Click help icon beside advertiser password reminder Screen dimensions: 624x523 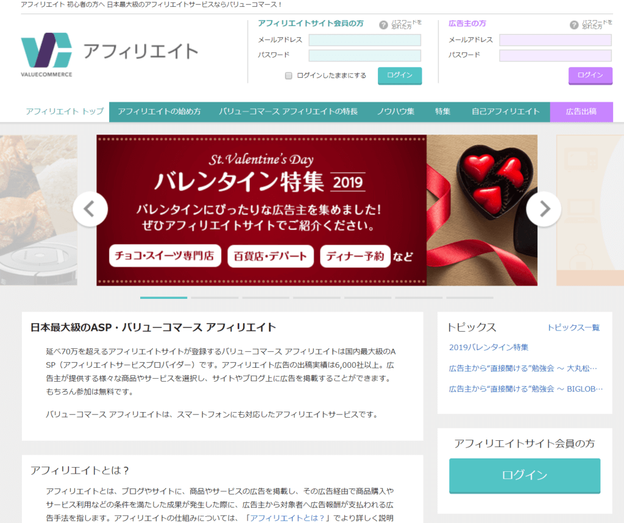(574, 25)
